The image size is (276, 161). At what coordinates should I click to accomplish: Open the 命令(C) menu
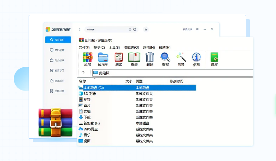click(99, 47)
